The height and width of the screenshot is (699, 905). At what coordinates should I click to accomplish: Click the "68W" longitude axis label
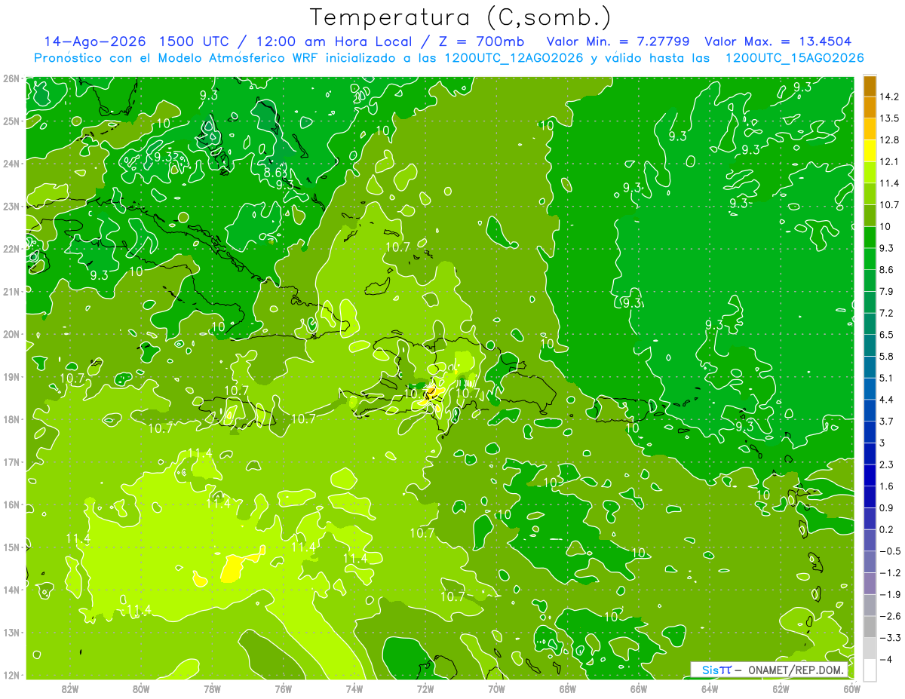(568, 688)
